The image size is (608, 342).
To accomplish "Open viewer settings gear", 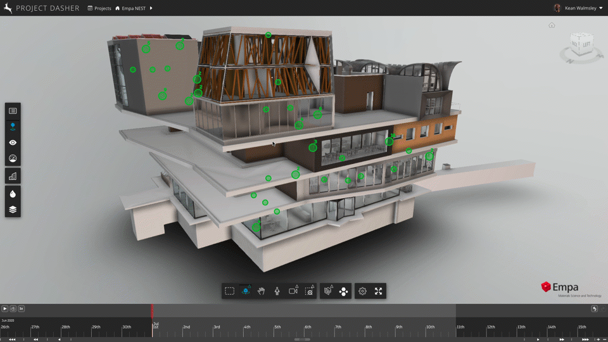I will 362,291.
